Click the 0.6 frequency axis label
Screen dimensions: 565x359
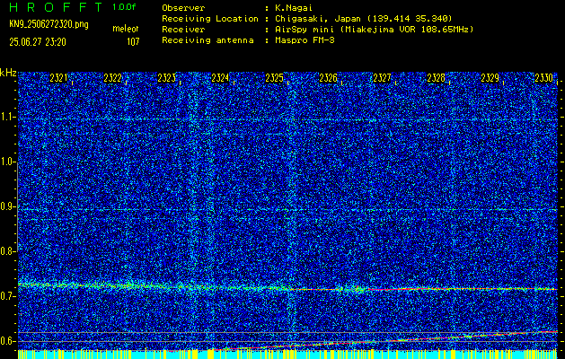(x=8, y=341)
